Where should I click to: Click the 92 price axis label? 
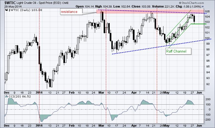(208, 84)
